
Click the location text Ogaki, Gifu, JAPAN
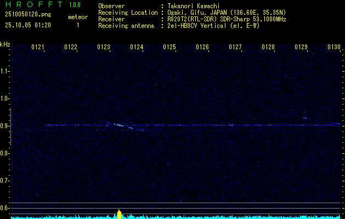tap(197, 13)
